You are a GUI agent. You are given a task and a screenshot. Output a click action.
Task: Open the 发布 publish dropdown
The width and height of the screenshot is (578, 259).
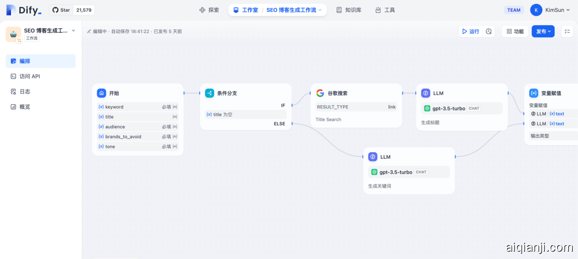(543, 32)
